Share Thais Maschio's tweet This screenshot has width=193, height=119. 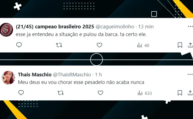(x=190, y=93)
